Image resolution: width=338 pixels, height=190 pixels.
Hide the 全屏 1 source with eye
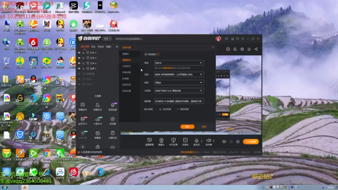(x=79, y=68)
